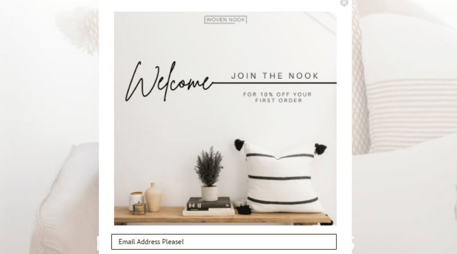
Task: Click the JOIN THE NOOK heading
Action: pyautogui.click(x=275, y=76)
